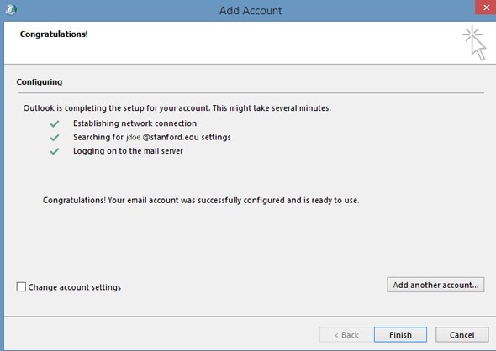Screen dimensions: 496x351
Task: Click Add another account button
Action: coord(435,285)
